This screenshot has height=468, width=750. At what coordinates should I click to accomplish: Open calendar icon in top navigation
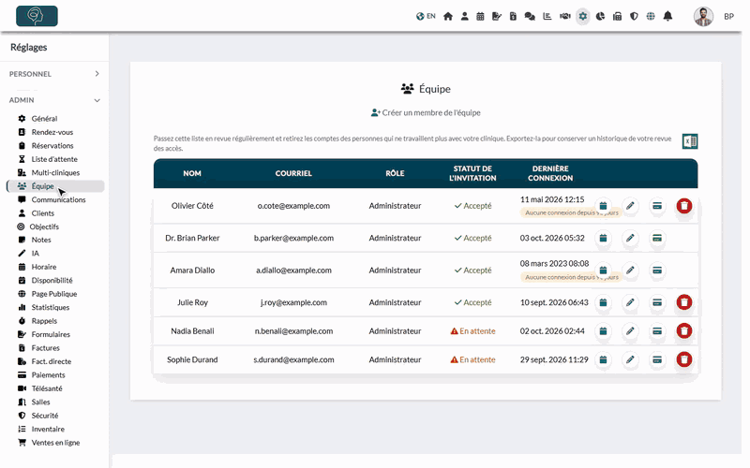click(x=480, y=16)
